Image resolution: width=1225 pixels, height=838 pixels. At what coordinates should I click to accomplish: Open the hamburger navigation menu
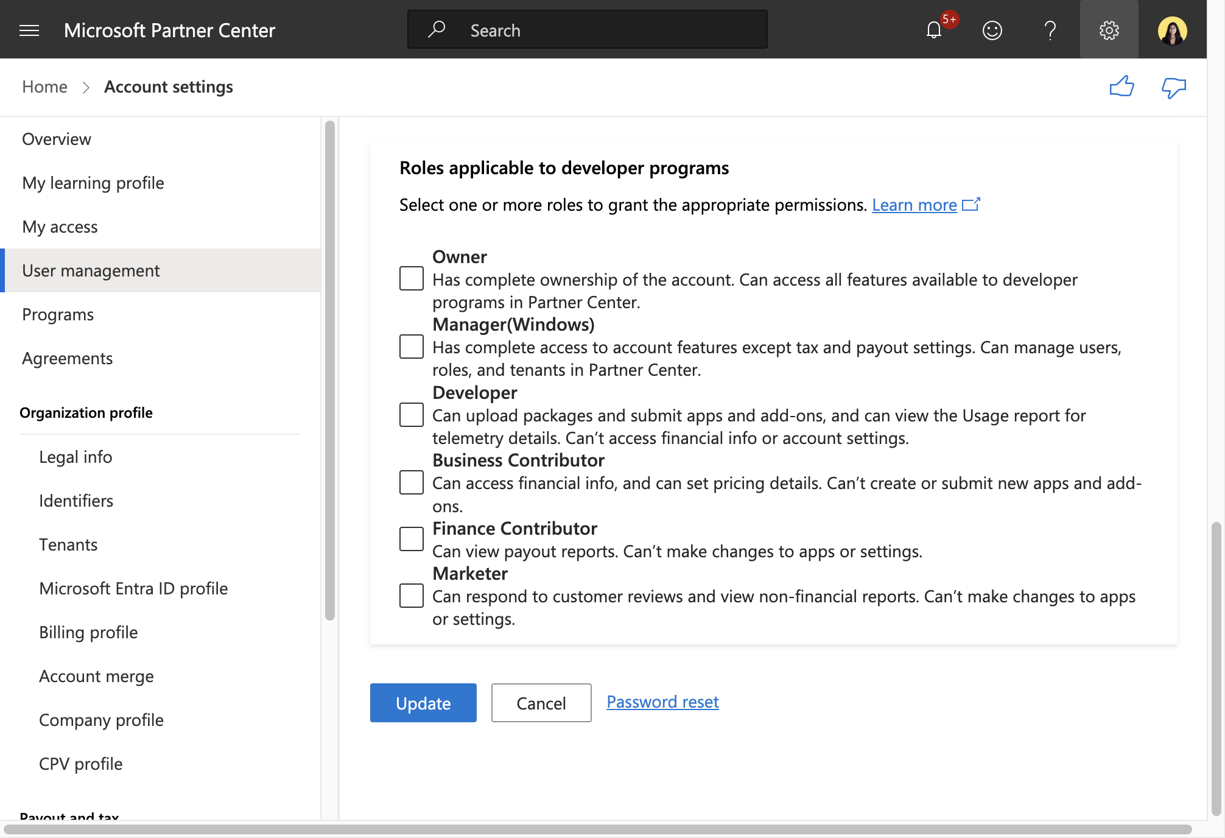[x=29, y=30]
